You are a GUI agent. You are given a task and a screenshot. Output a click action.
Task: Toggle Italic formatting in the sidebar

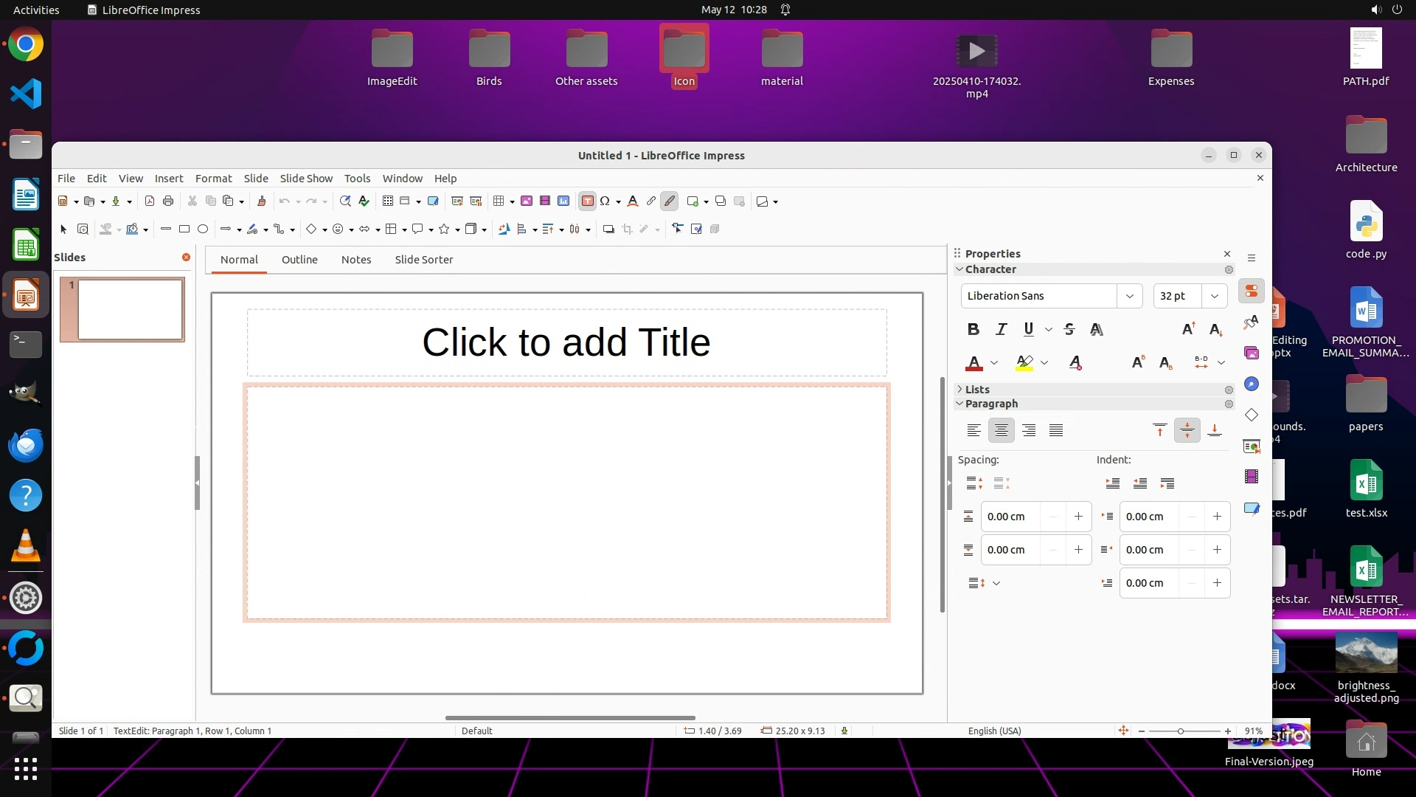pos(1001,329)
